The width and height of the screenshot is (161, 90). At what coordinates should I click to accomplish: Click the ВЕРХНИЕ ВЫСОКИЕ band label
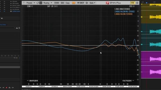pyautogui.click(x=133, y=86)
